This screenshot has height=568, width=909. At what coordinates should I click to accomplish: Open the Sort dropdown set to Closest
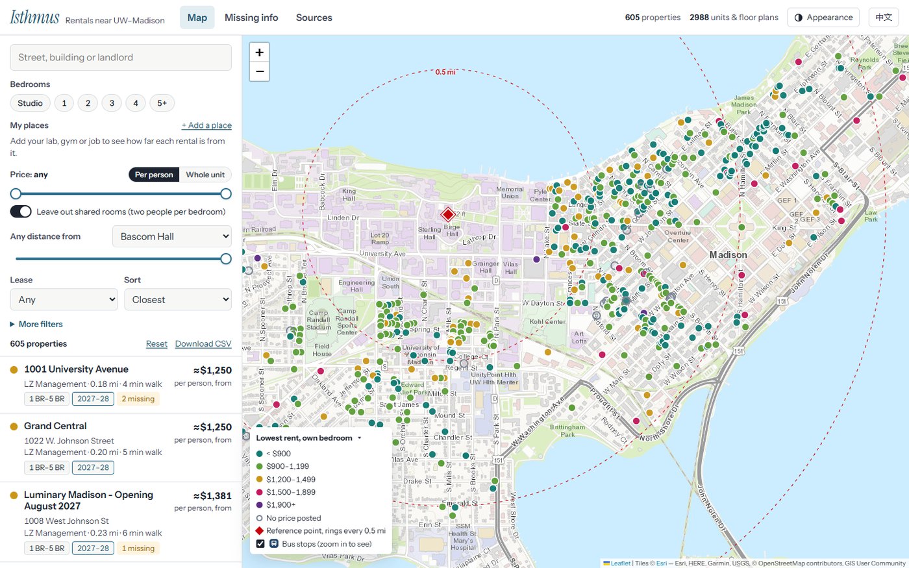click(178, 300)
